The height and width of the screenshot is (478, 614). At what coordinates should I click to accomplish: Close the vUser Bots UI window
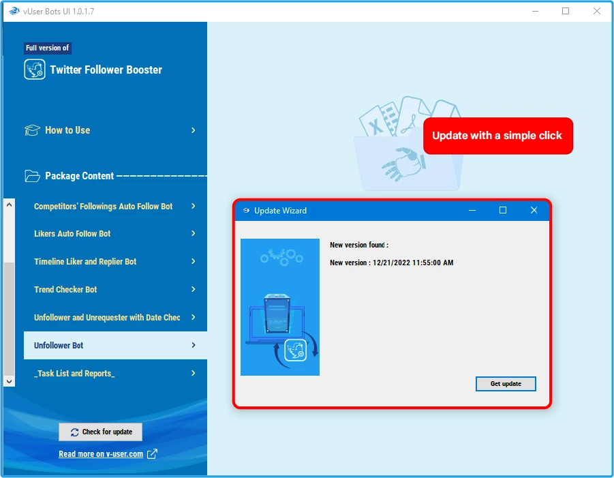click(597, 11)
